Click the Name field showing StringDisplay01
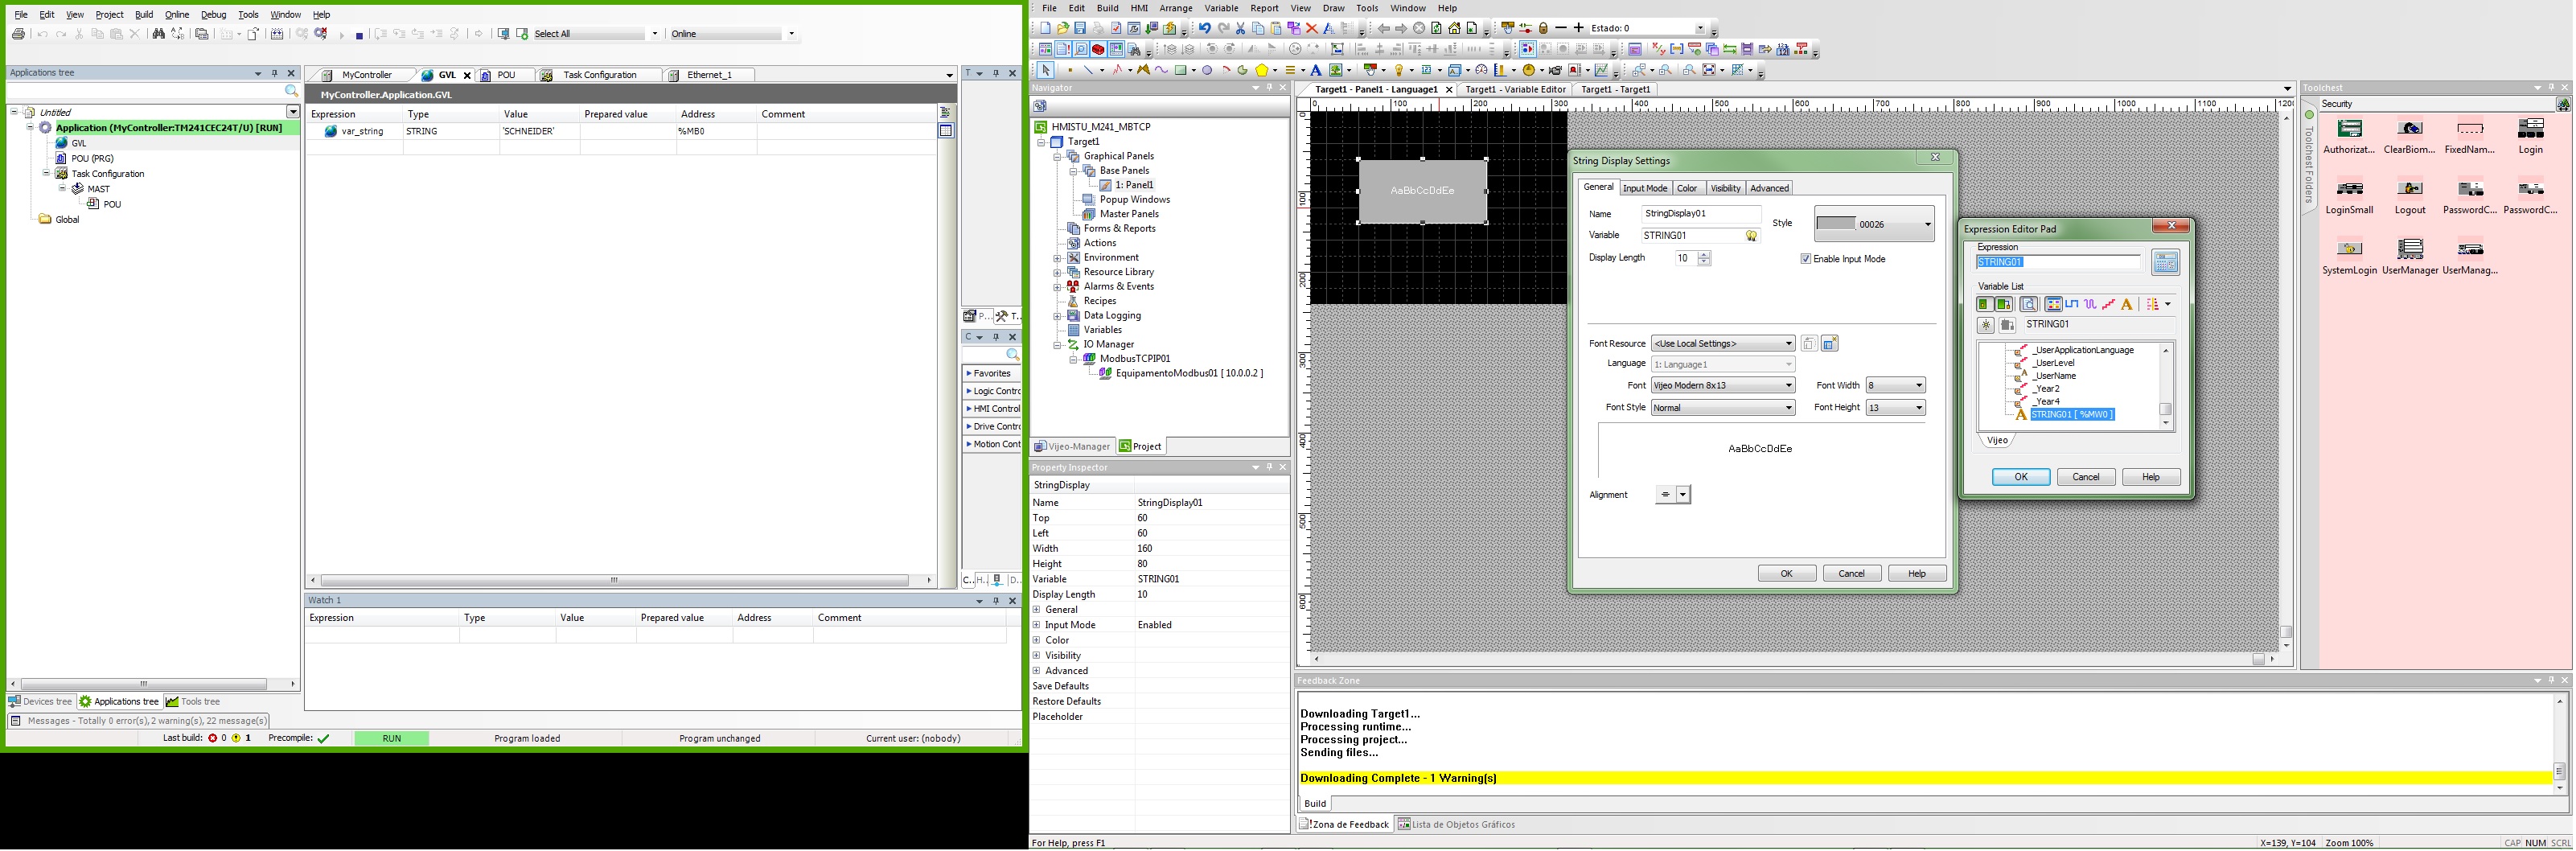The height and width of the screenshot is (851, 2576). click(1701, 214)
